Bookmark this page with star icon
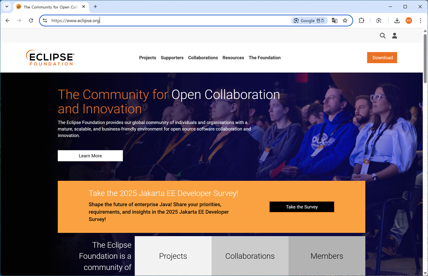The image size is (428, 276). [345, 21]
